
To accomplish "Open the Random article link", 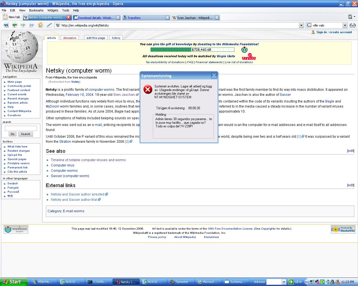I will point(18,103).
